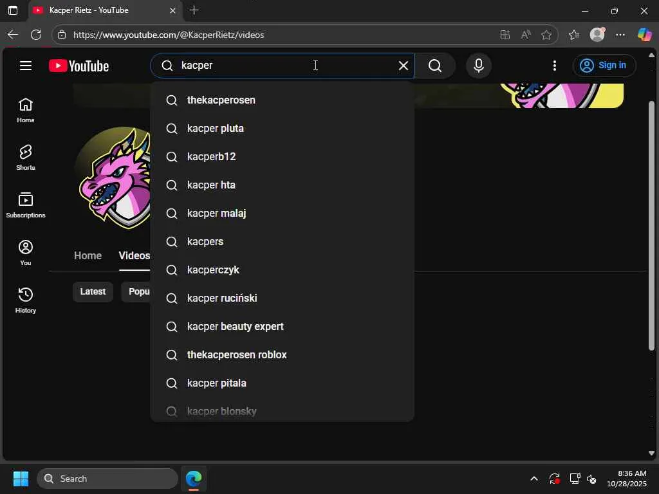Open Read aloud in address bar
The image size is (659, 494).
pyautogui.click(x=525, y=35)
